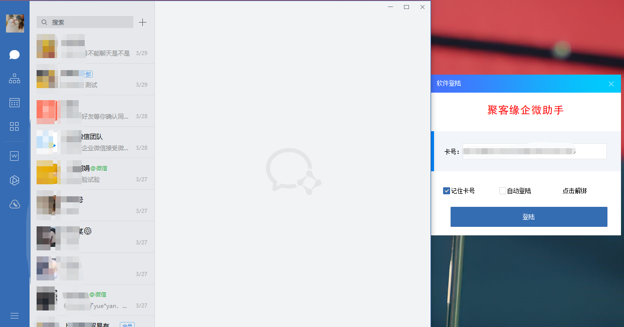Select the chat previewing 好友等你确认同
This screenshot has width=624, height=327.
(92, 111)
